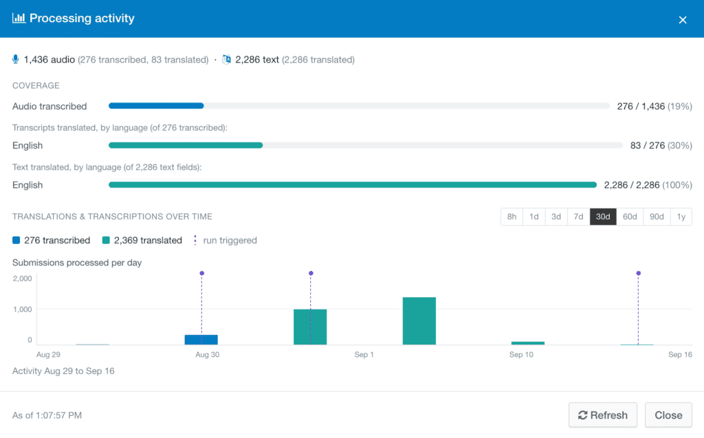
Task: Click the 'Audio transcribed' row label
Action: pos(49,107)
